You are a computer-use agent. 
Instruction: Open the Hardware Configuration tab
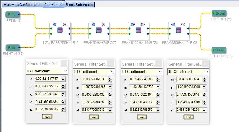(22, 5)
